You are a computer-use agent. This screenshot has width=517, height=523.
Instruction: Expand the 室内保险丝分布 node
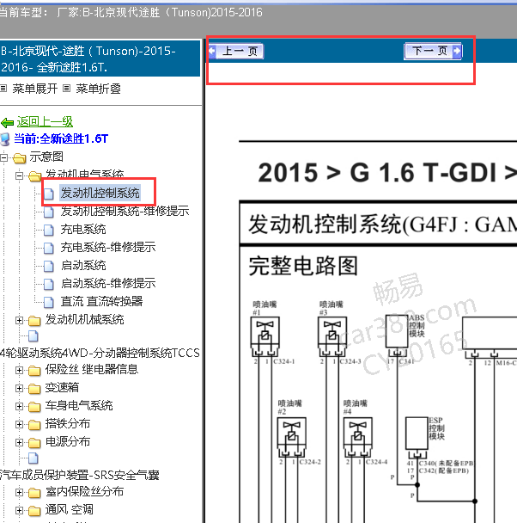[x=19, y=492]
